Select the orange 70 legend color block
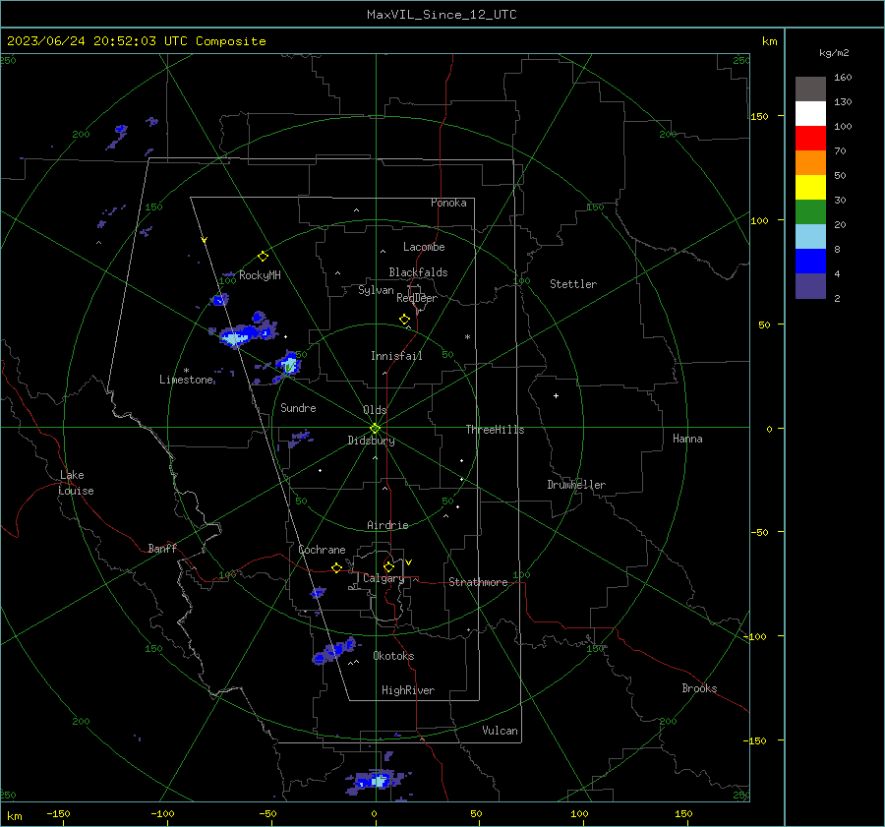This screenshot has height=827, width=885. point(810,162)
